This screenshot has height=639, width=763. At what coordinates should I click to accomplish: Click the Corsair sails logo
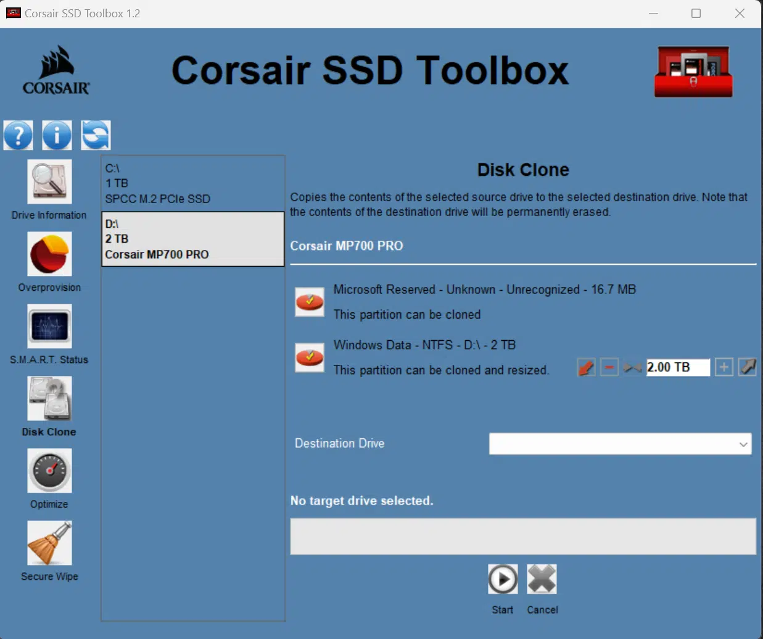(56, 70)
